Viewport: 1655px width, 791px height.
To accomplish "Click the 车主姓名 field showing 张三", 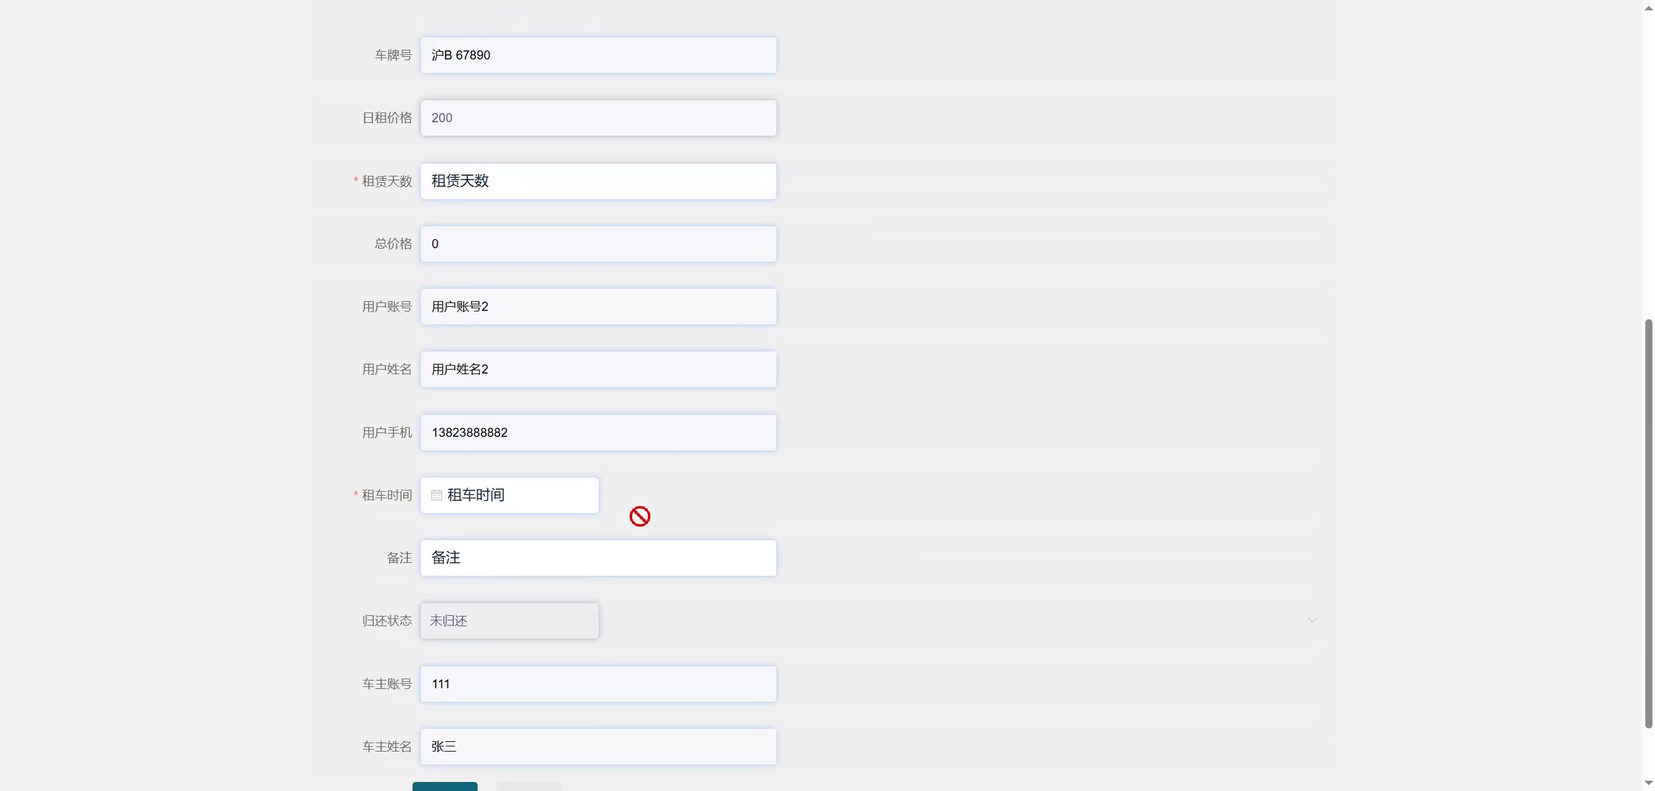I will point(598,746).
